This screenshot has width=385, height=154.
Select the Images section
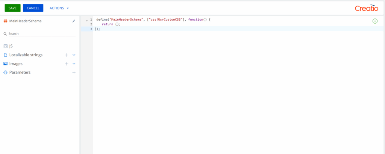16,64
